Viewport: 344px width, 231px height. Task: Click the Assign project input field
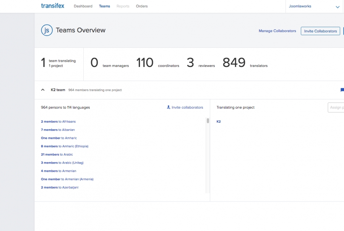(336, 107)
